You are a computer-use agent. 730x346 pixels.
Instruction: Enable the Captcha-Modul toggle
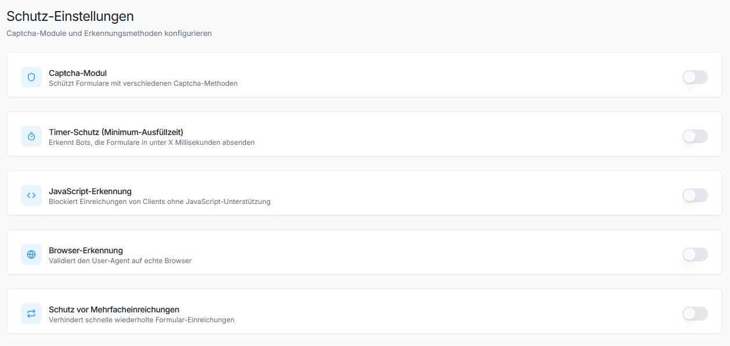pos(695,77)
